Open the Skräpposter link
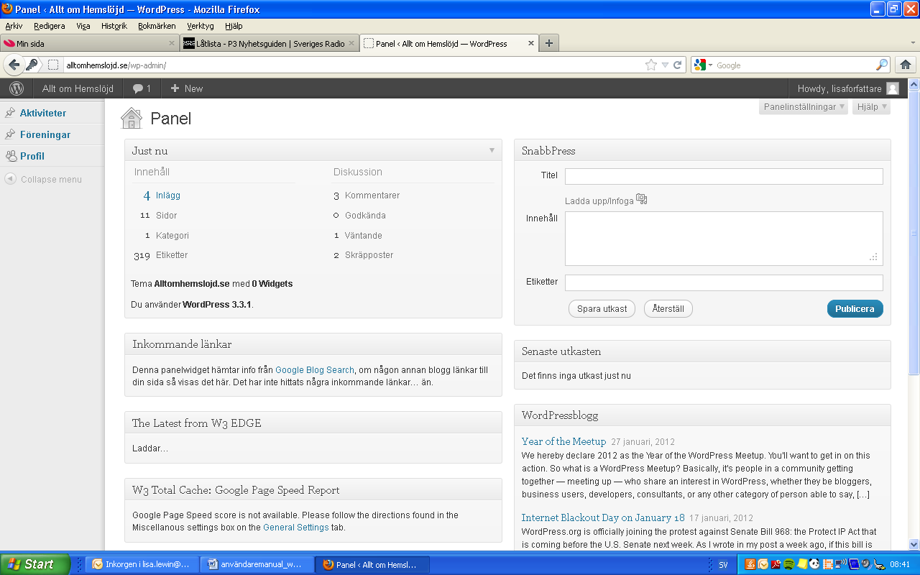Screen dimensions: 920x575 tap(369, 255)
